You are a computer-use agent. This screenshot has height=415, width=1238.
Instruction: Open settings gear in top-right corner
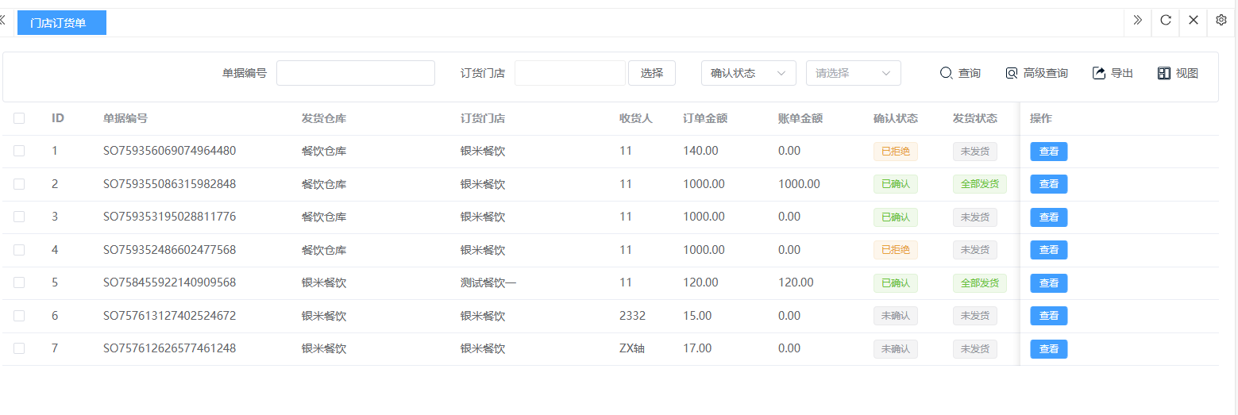point(1221,21)
